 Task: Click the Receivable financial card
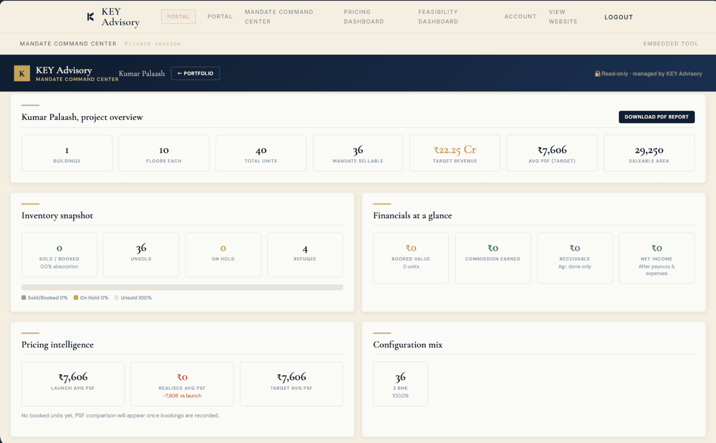point(575,258)
